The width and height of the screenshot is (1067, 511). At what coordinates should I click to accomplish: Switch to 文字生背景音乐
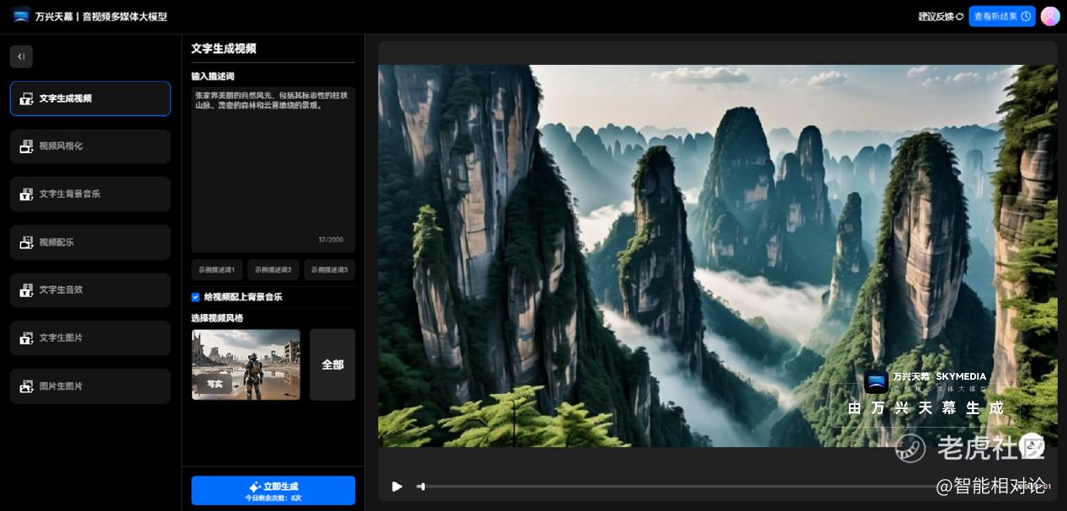pyautogui.click(x=90, y=194)
